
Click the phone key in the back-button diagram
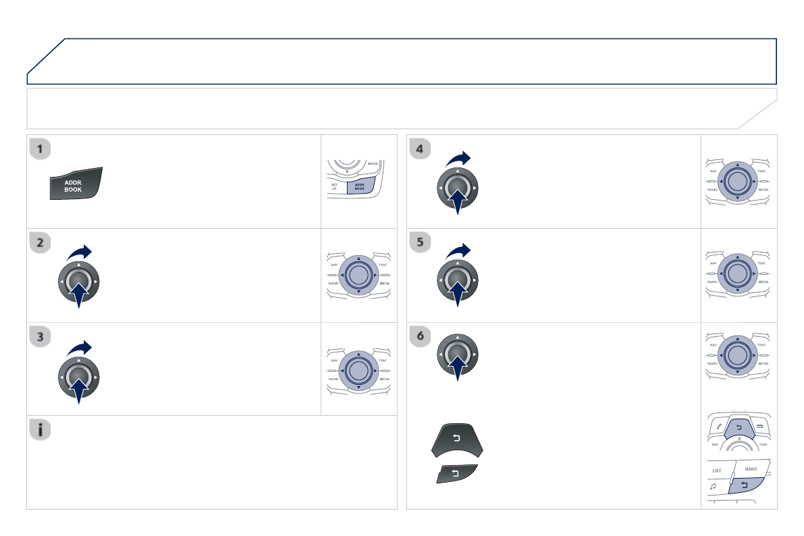tap(720, 427)
